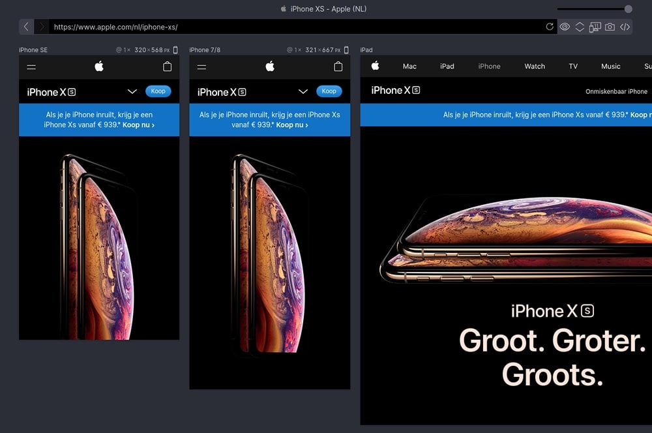Open the shopping bag in iPhone 7/8 view
The width and height of the screenshot is (652, 433).
click(338, 67)
